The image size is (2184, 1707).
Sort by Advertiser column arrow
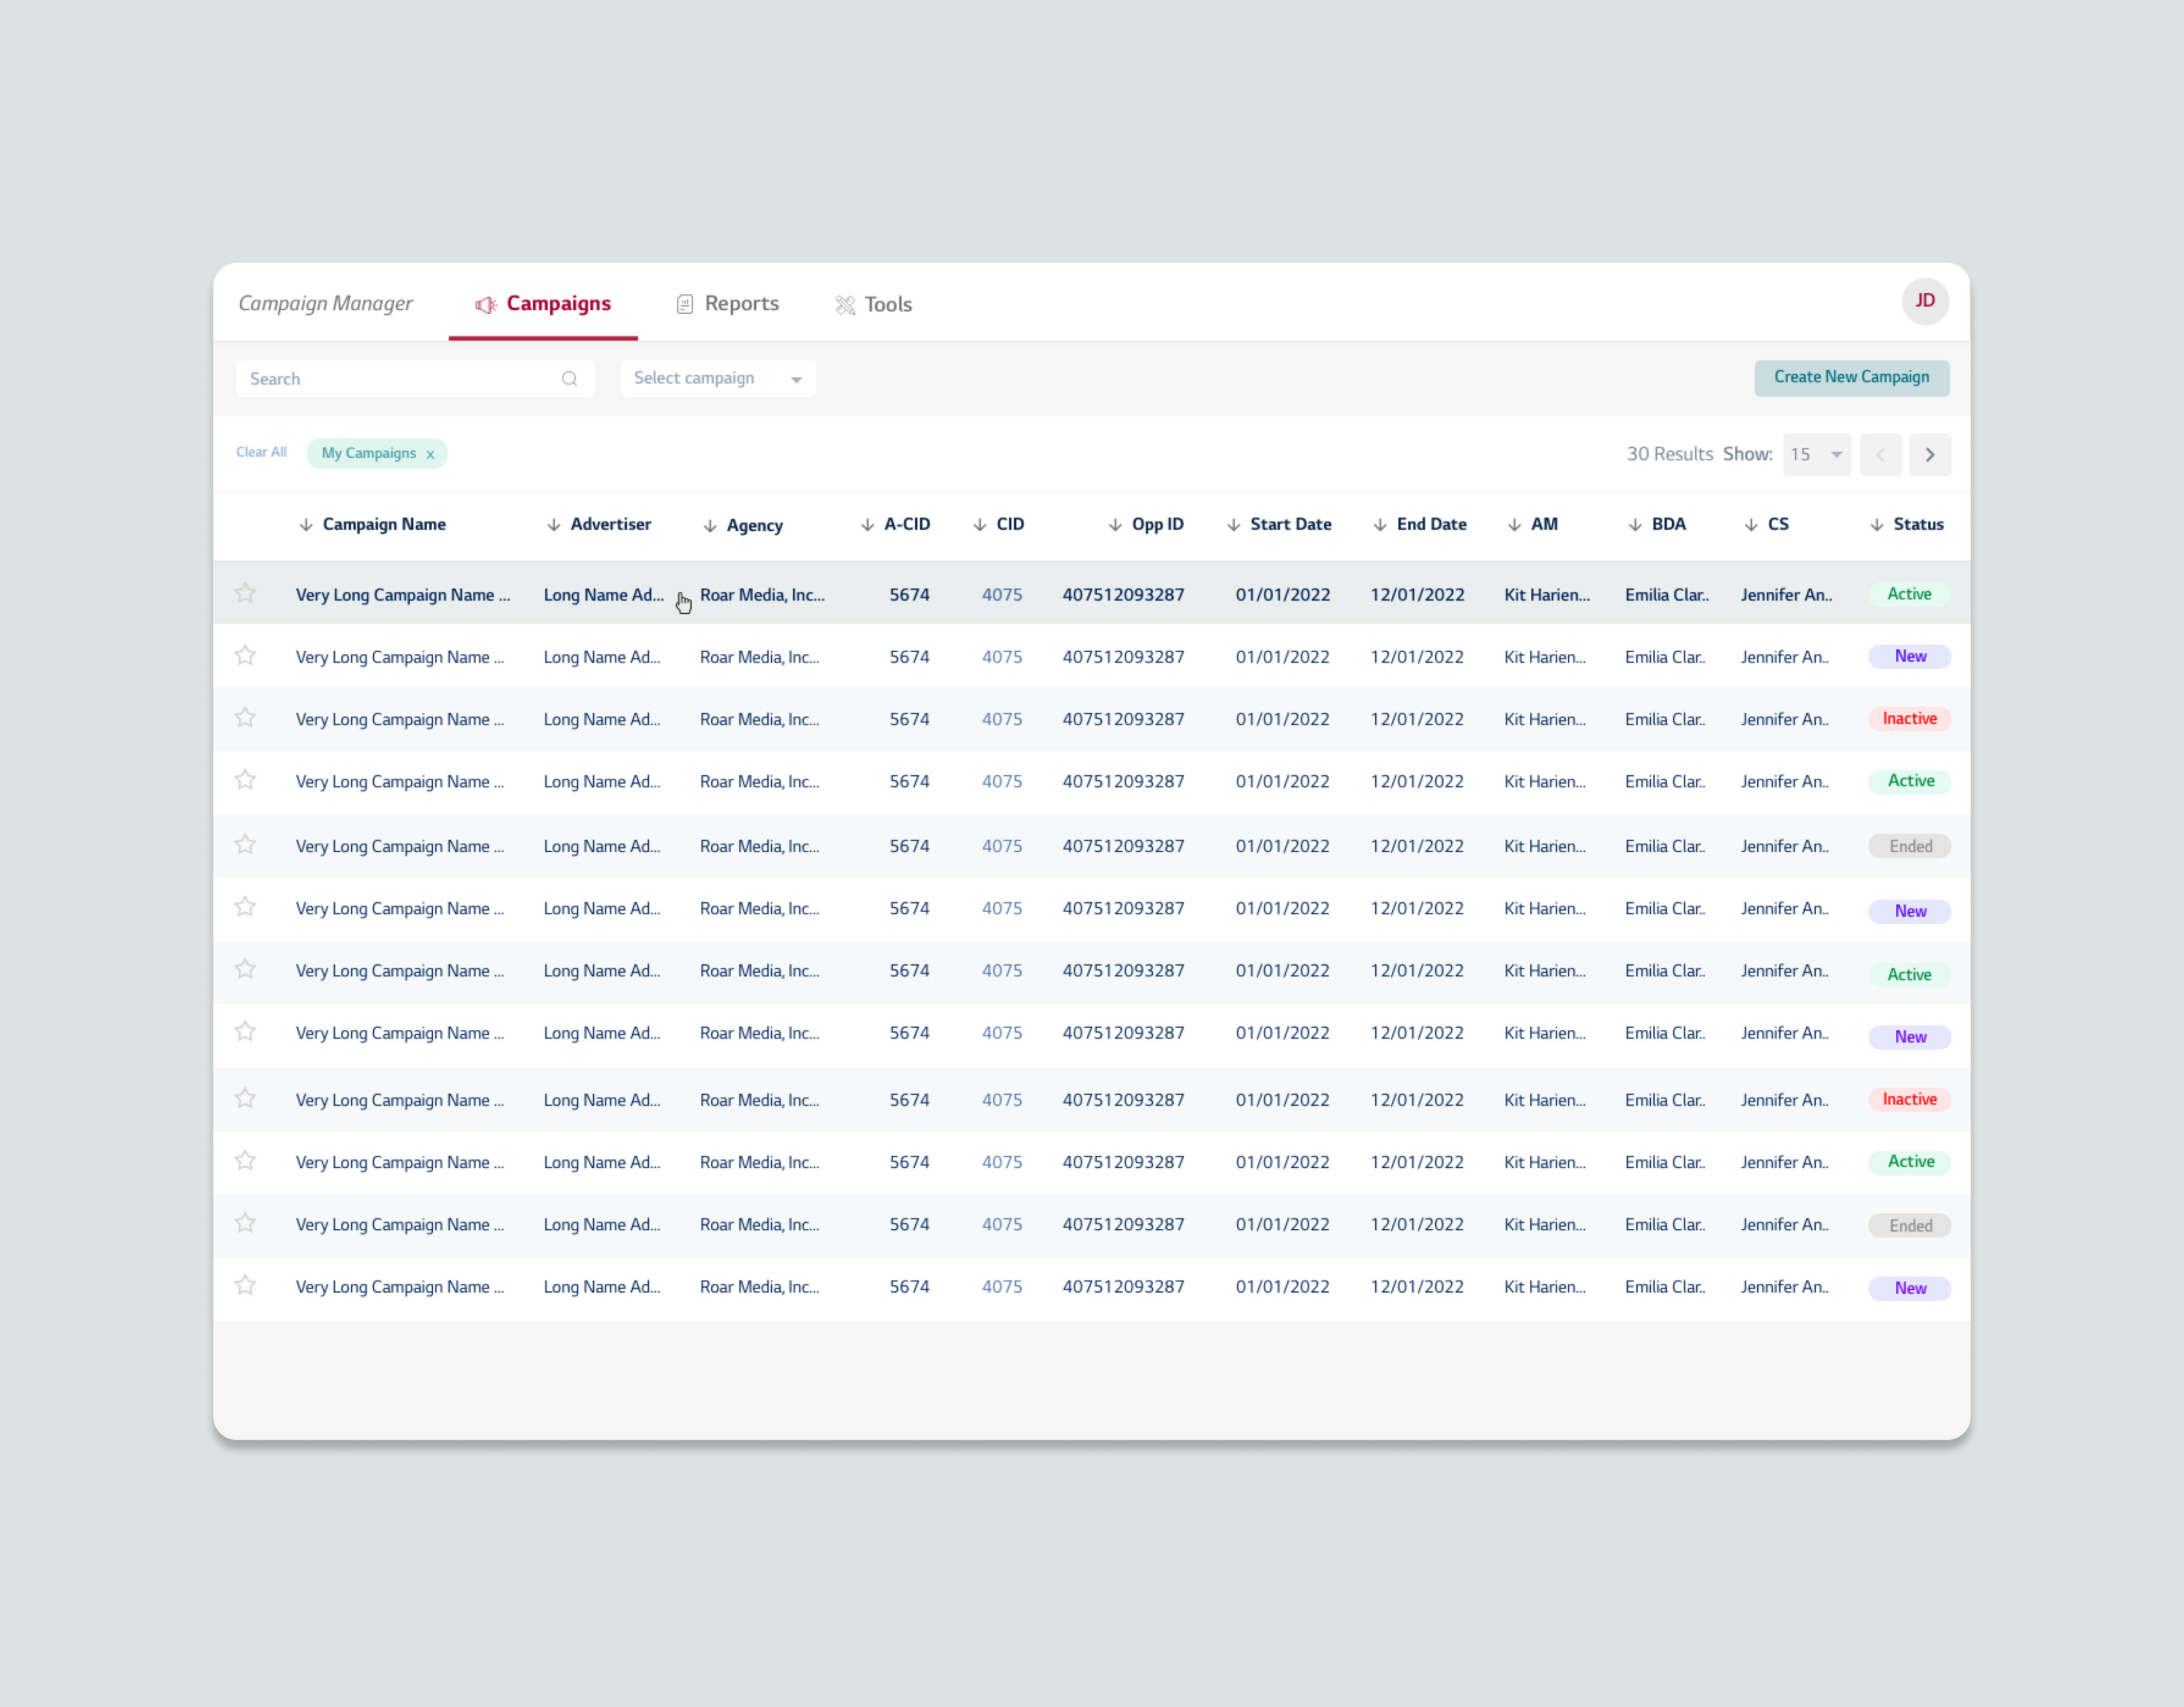(x=553, y=525)
